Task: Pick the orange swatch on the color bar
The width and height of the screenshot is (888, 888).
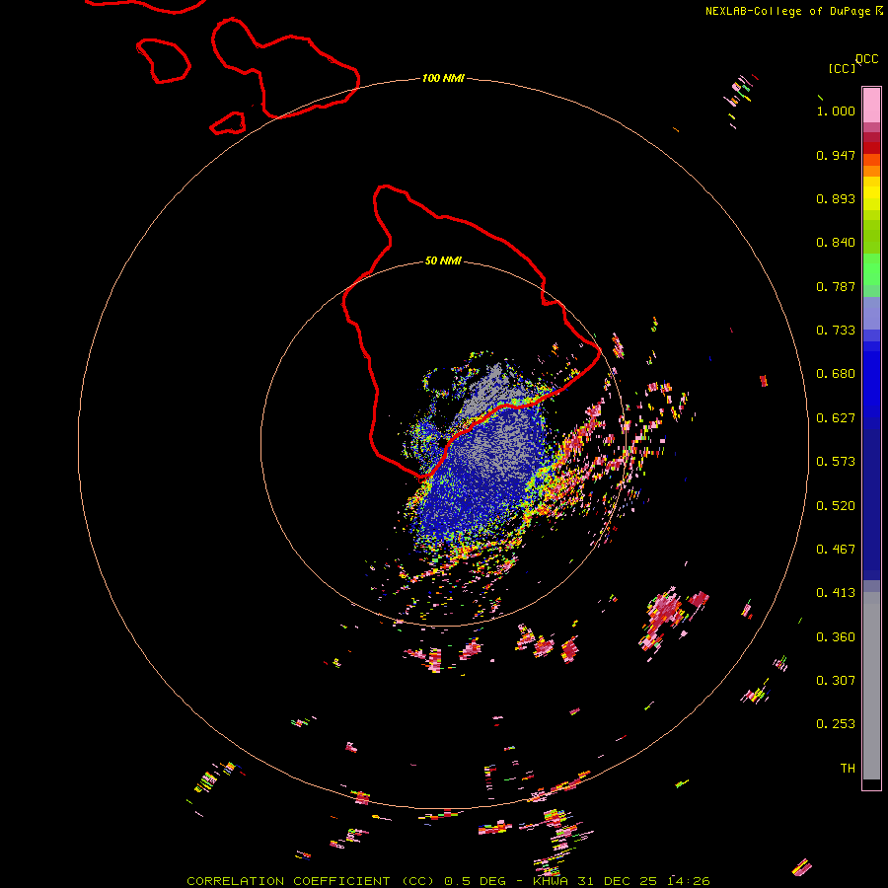Action: 871,171
